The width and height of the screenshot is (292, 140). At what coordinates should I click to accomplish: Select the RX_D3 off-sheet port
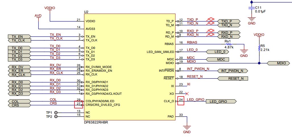tap(19, 94)
